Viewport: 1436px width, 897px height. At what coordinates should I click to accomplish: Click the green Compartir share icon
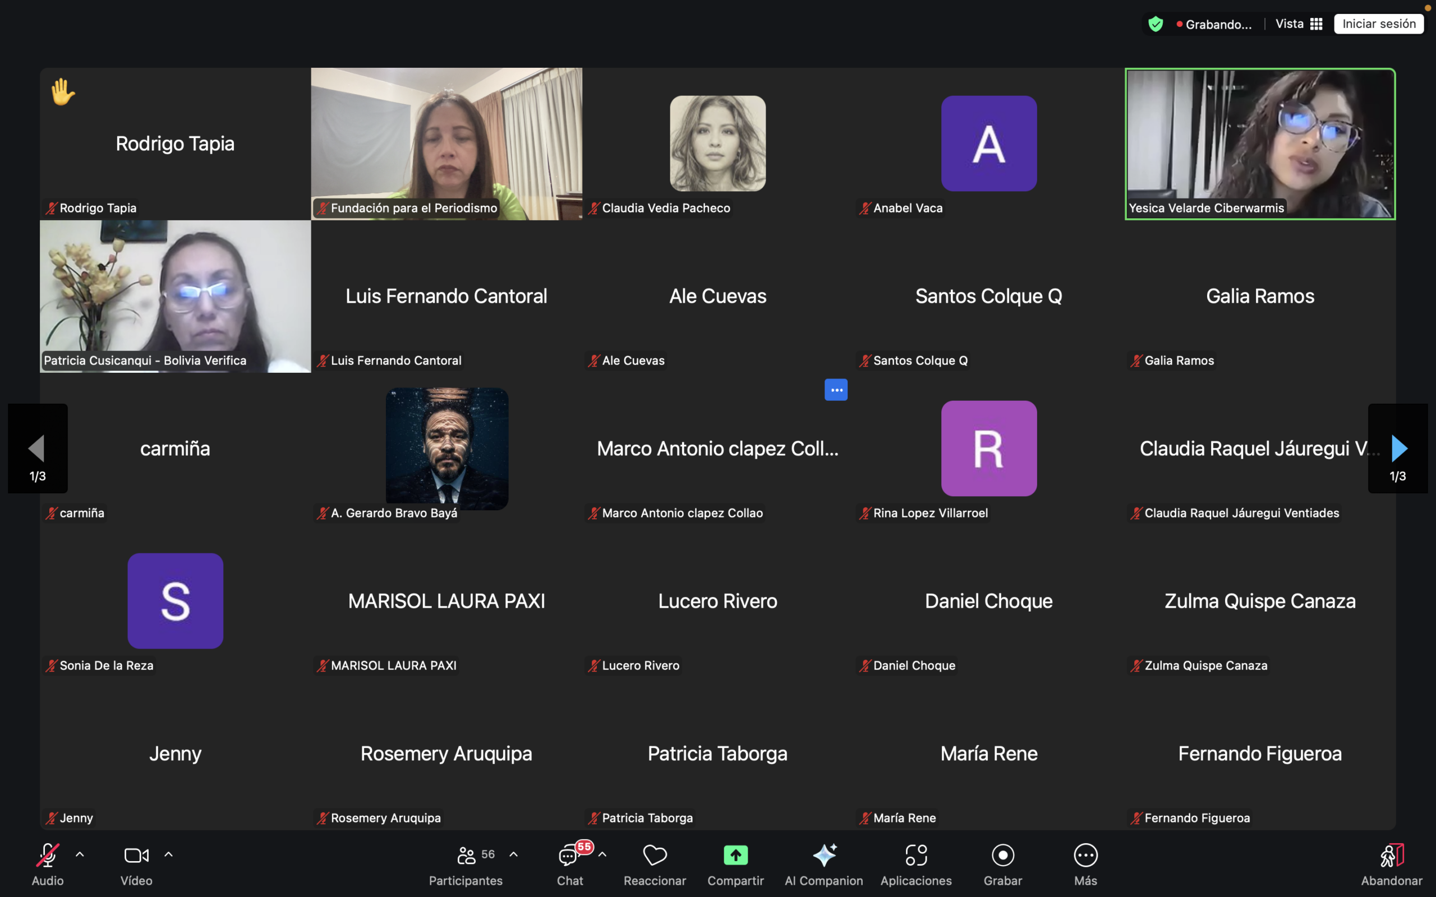[x=735, y=855]
